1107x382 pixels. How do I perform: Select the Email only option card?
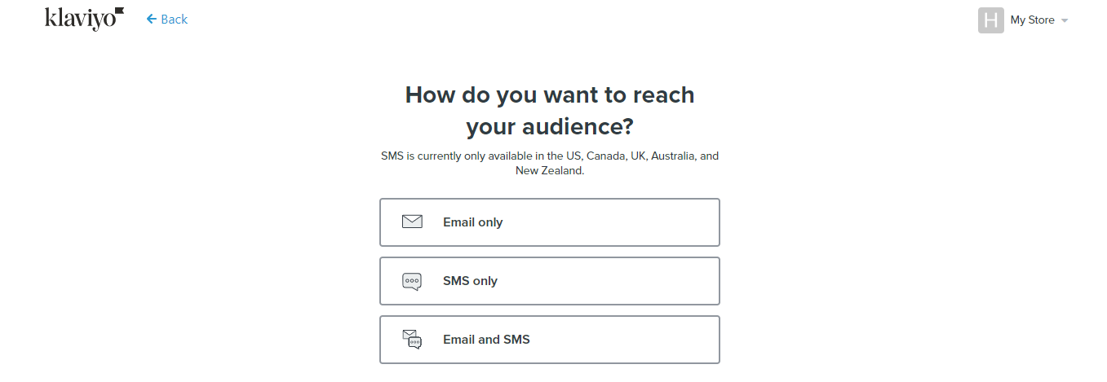click(550, 222)
